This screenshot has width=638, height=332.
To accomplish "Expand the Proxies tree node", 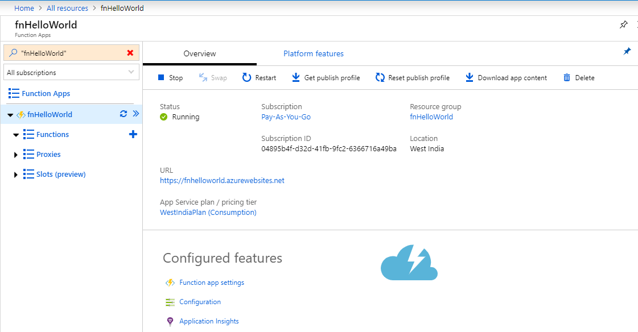I will point(15,155).
